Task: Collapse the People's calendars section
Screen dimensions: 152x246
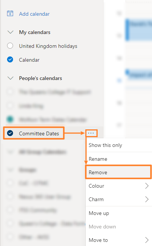Action: [x=10, y=78]
